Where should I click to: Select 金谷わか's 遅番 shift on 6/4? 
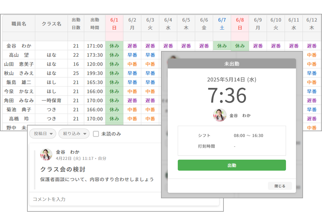point(168,46)
